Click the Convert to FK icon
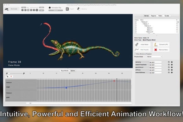The width and height of the screenshot is (183, 122). [x=156, y=45]
